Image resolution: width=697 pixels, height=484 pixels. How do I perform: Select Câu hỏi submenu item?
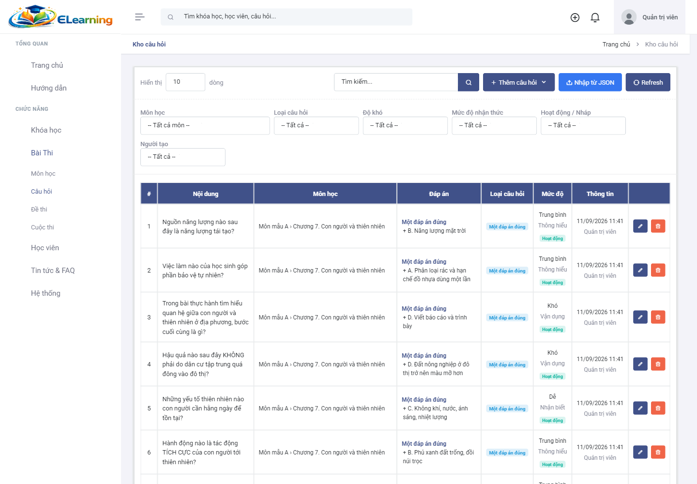[x=42, y=192]
